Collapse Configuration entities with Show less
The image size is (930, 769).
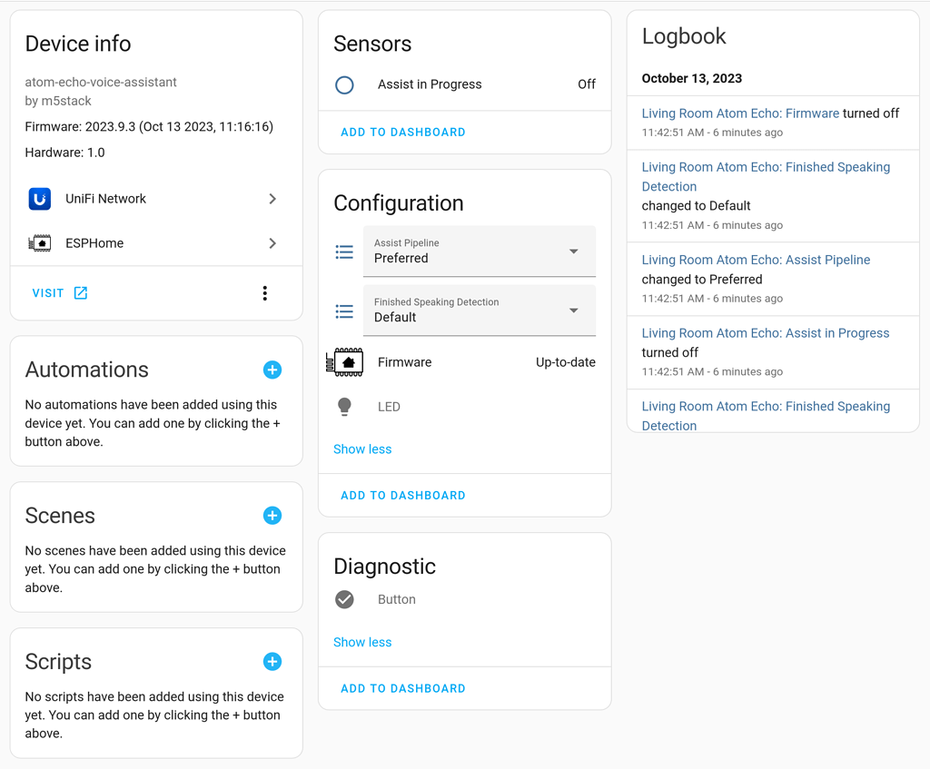pyautogui.click(x=362, y=449)
